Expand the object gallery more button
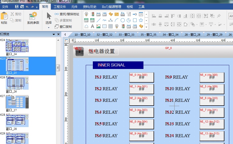This screenshot has width=233, height=144. pyautogui.click(x=146, y=27)
